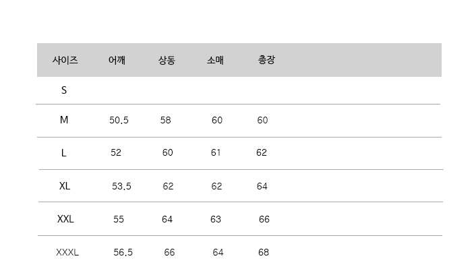This screenshot has height=271, width=472.
Task: Click the 50.5 shoulder value for M
Action: (x=119, y=120)
